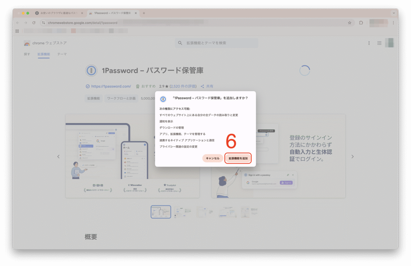This screenshot has width=411, height=266.
Task: Click the 共有 share icon
Action: pyautogui.click(x=202, y=86)
